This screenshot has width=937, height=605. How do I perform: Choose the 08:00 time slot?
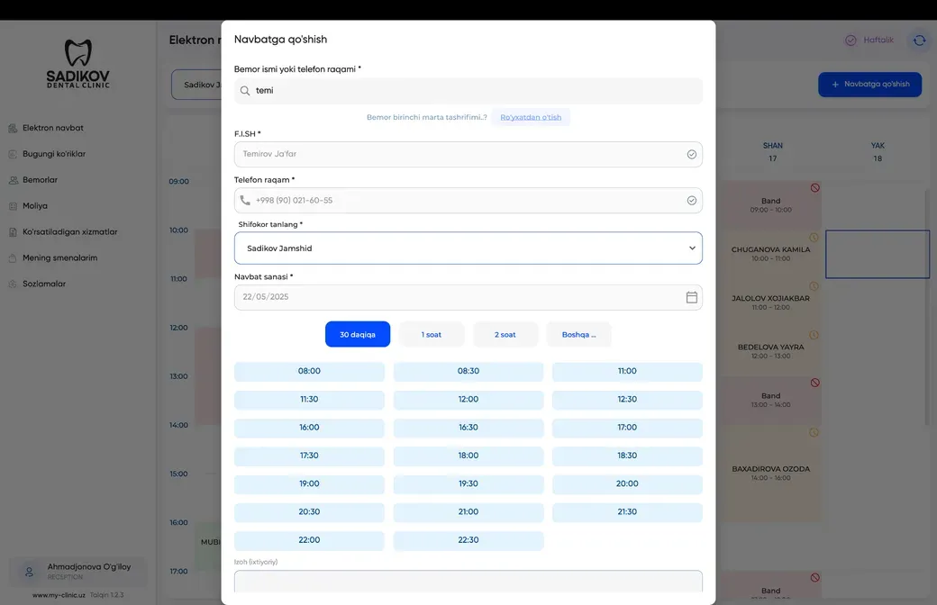click(x=309, y=371)
